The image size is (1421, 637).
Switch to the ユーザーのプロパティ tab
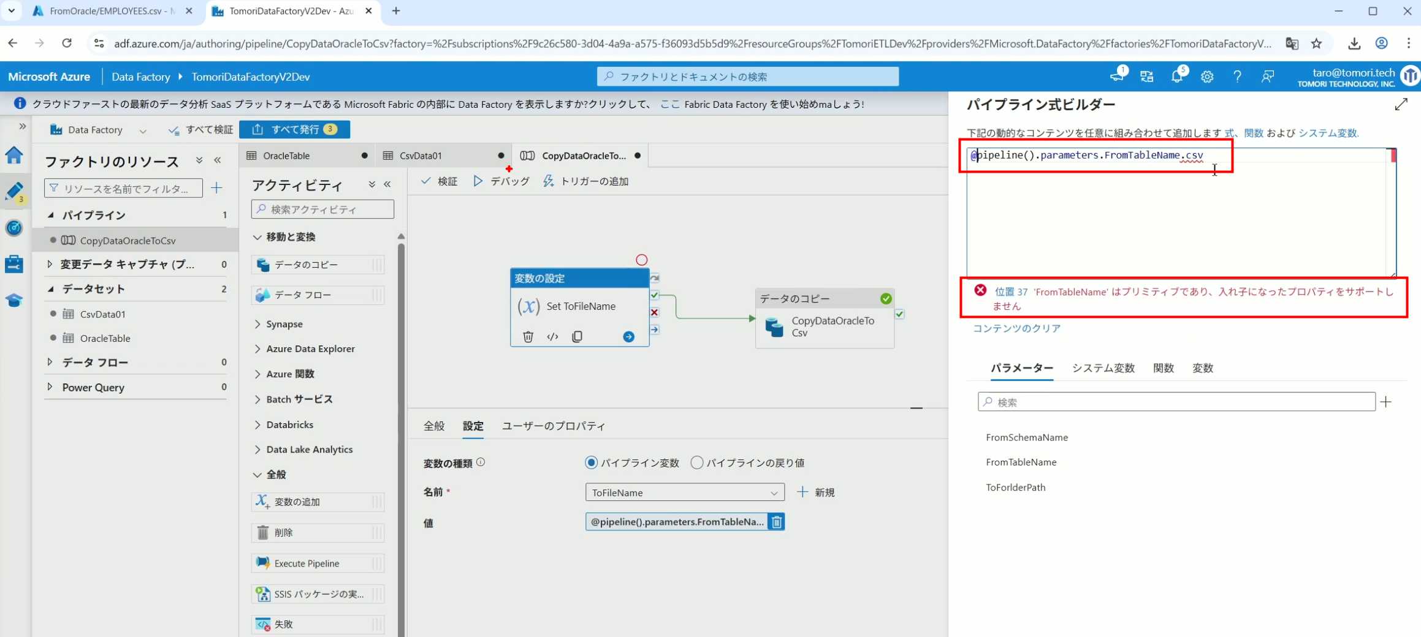click(553, 426)
